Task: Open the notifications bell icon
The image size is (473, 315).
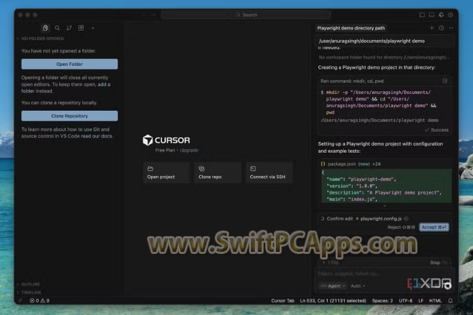Action: click(x=451, y=301)
